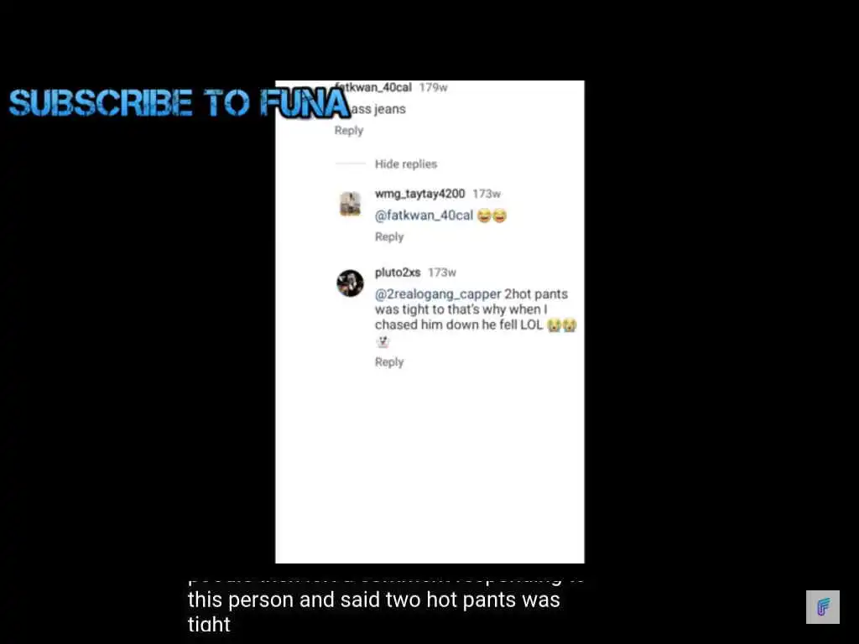Open the wmg_taytay4200 profile picture

coord(350,204)
